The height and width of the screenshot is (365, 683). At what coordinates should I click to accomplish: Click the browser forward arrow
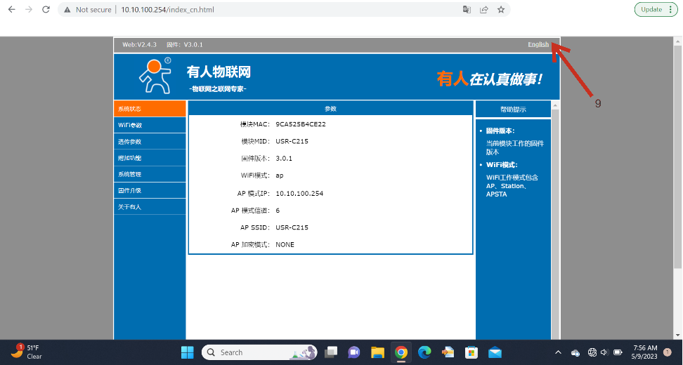tap(29, 10)
